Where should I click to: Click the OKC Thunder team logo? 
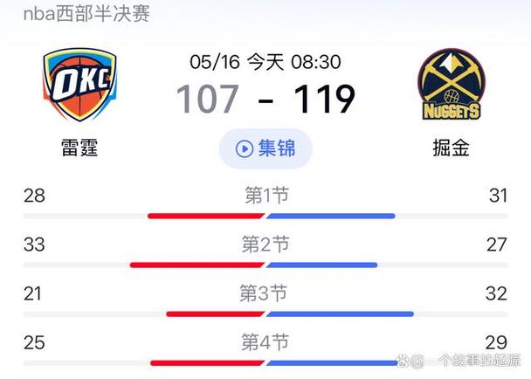(x=79, y=85)
